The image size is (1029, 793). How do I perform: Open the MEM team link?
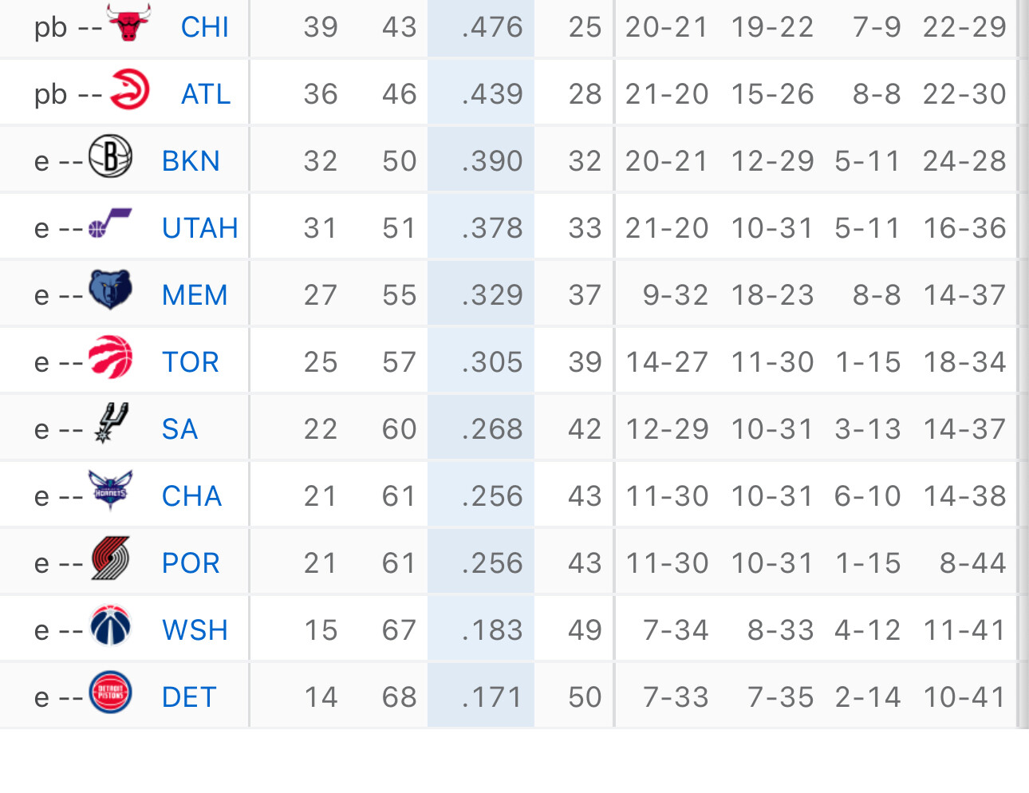(x=195, y=295)
